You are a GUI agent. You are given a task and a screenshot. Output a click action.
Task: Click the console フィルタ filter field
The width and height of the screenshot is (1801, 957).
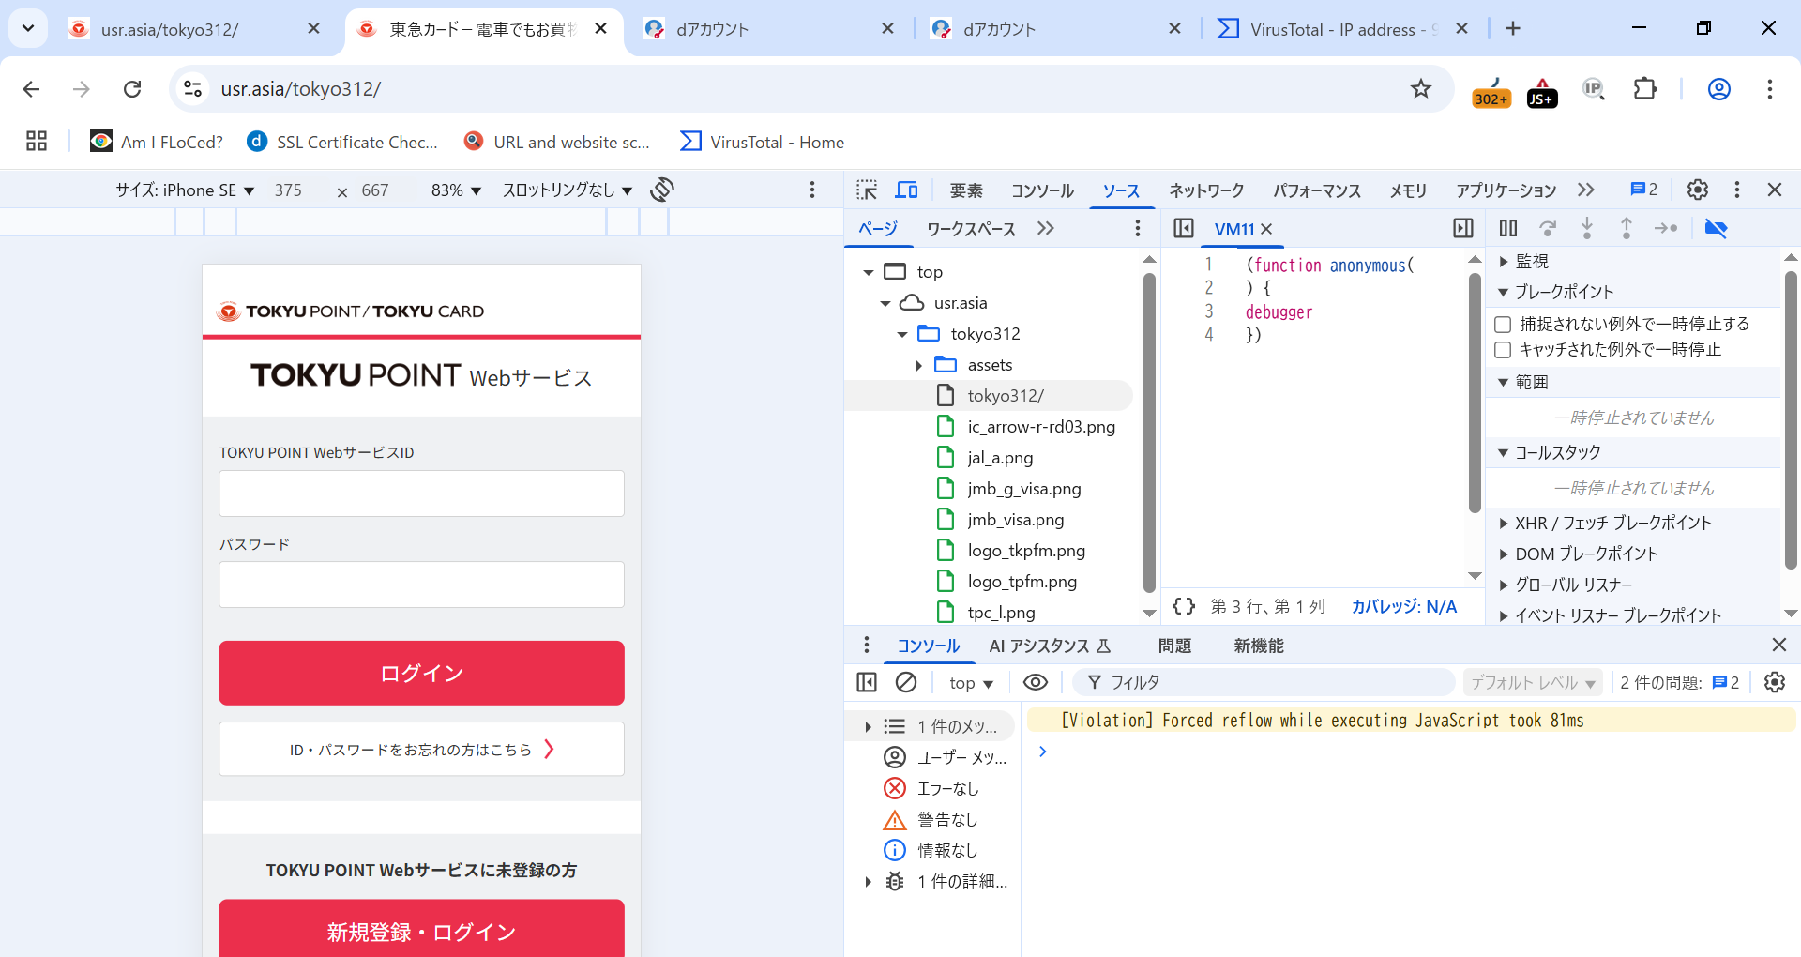(x=1264, y=682)
